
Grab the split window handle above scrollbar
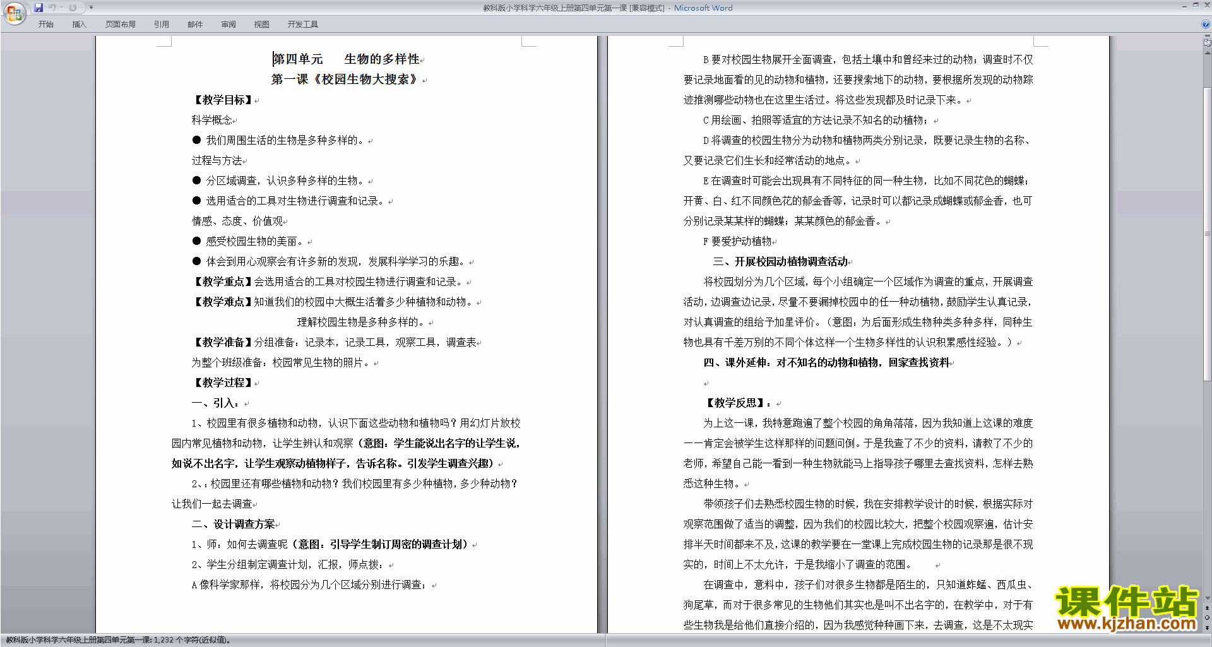click(x=1208, y=36)
